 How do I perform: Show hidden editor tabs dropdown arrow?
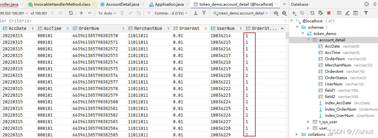284,4
